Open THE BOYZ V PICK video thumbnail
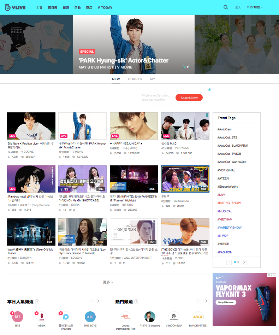 coord(185,232)
